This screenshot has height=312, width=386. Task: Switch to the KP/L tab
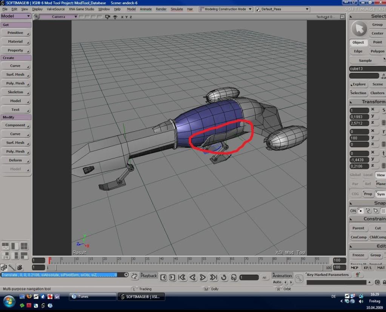[x=368, y=268]
